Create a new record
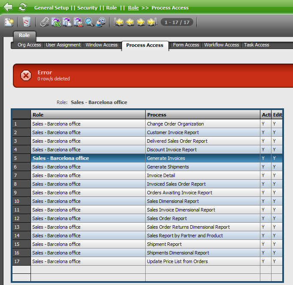293x285 pixels. pyautogui.click(x=9, y=22)
